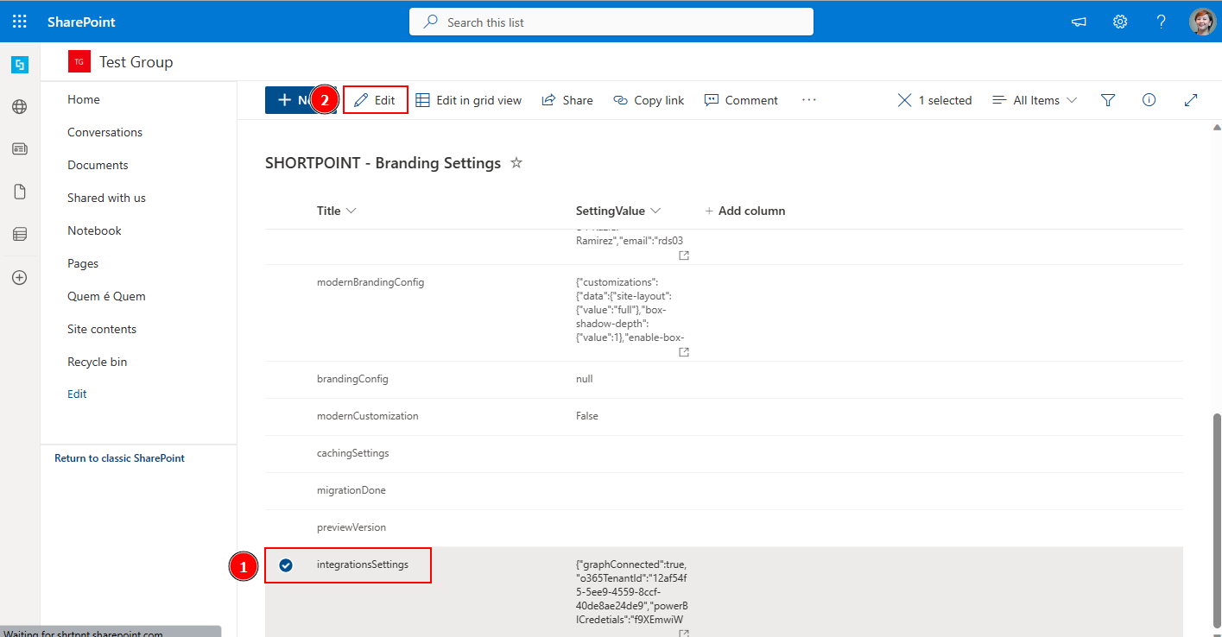Click the Test Group TG site logo
1222x637 pixels.
[x=79, y=62]
